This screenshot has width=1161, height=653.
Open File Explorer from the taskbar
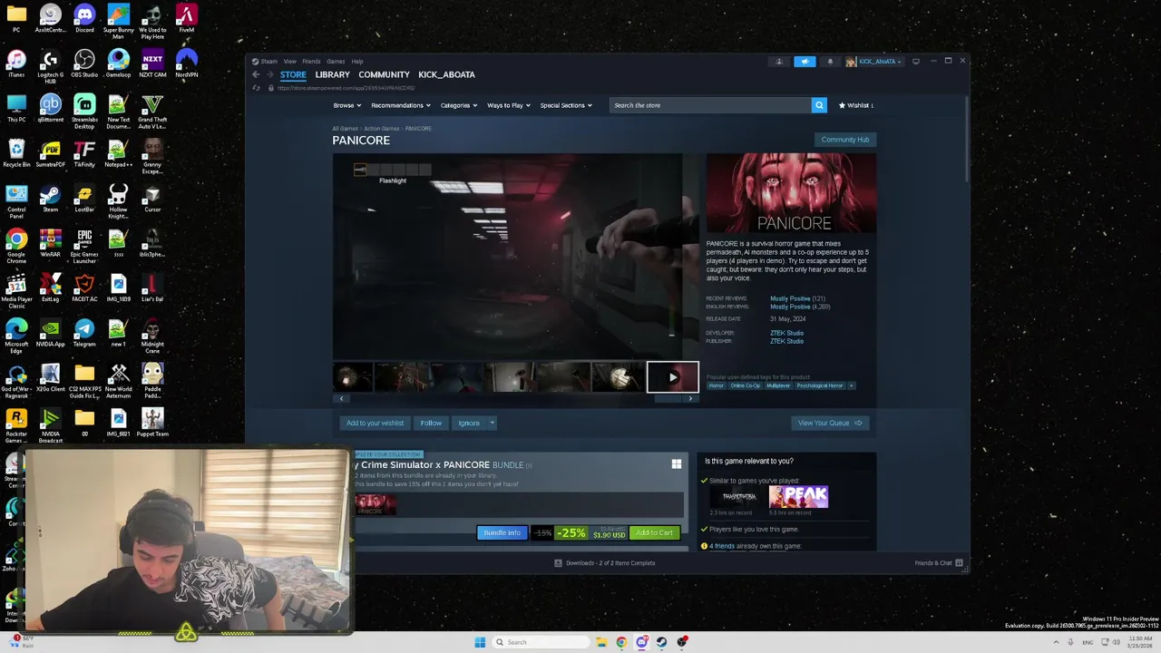click(x=600, y=642)
